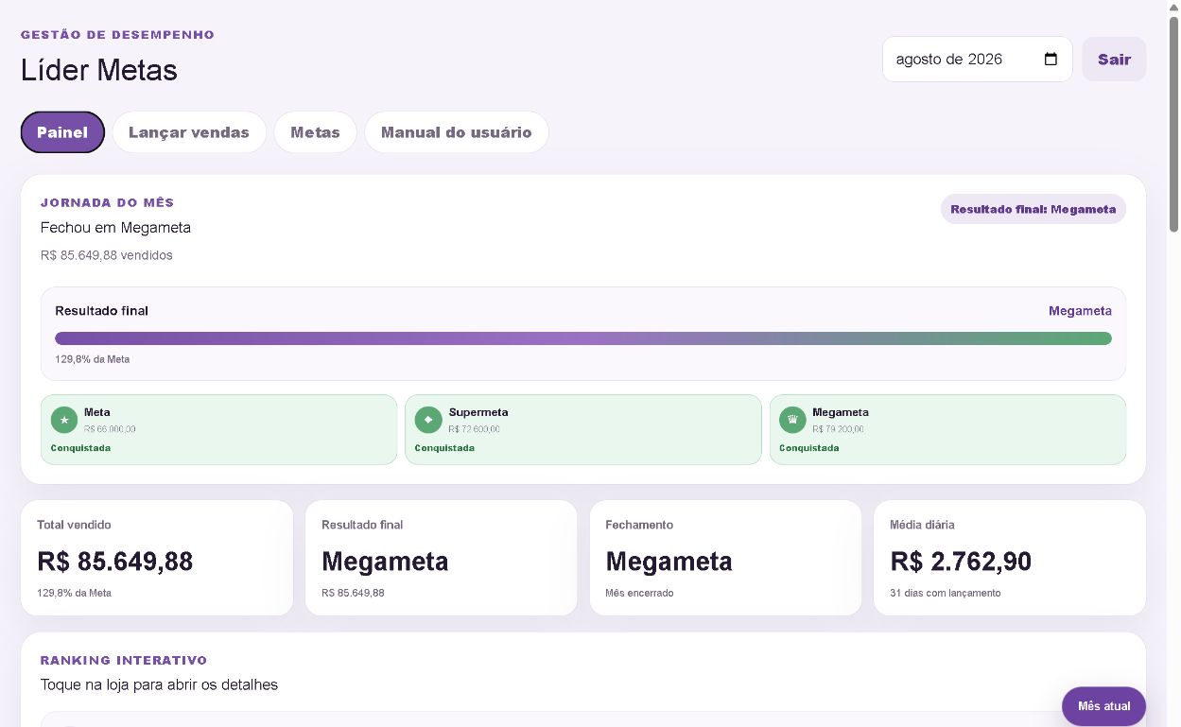Click the Resultado final progress bar

[583, 338]
